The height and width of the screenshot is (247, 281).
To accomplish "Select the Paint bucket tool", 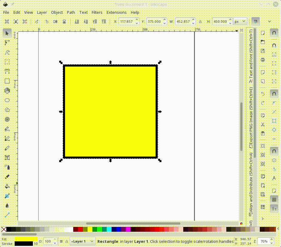I will pyautogui.click(x=7, y=186).
